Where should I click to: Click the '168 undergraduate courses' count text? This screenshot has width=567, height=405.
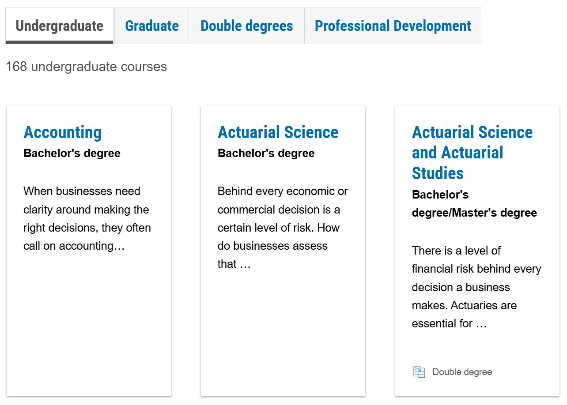coord(86,67)
